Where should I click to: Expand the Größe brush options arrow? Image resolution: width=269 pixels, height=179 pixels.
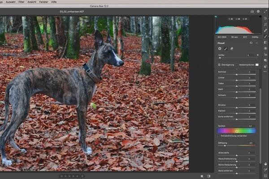[258, 55]
